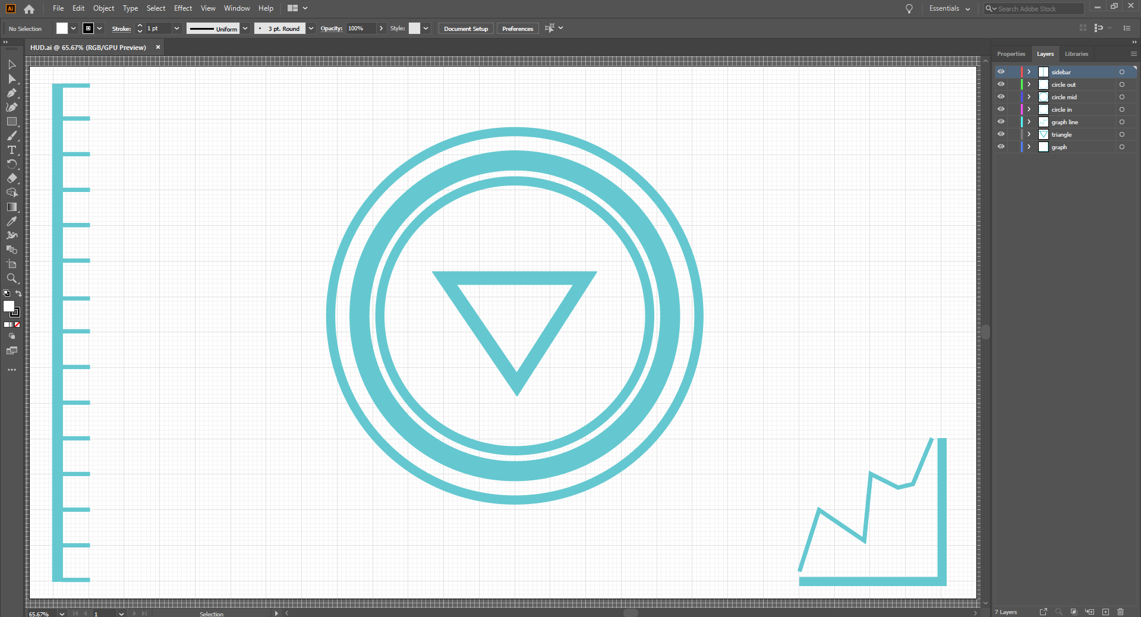Expand the graph line layer
The image size is (1141, 617).
tap(1029, 122)
